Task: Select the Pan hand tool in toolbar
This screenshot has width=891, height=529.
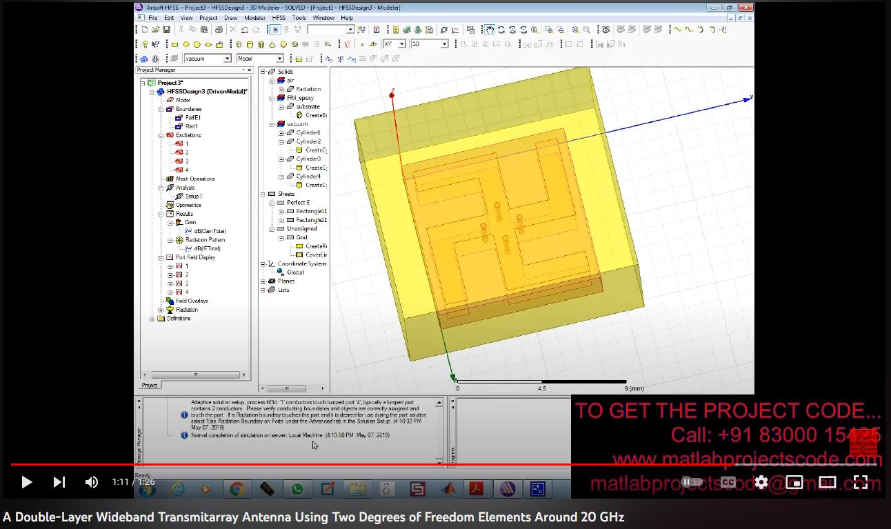Action: tap(490, 30)
